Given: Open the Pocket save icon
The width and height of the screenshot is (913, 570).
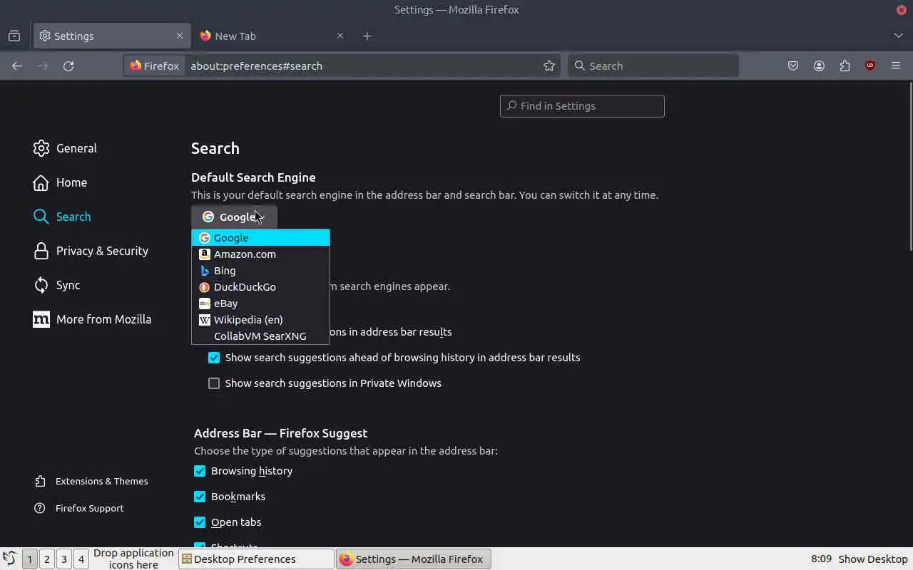Looking at the screenshot, I should click(x=793, y=66).
